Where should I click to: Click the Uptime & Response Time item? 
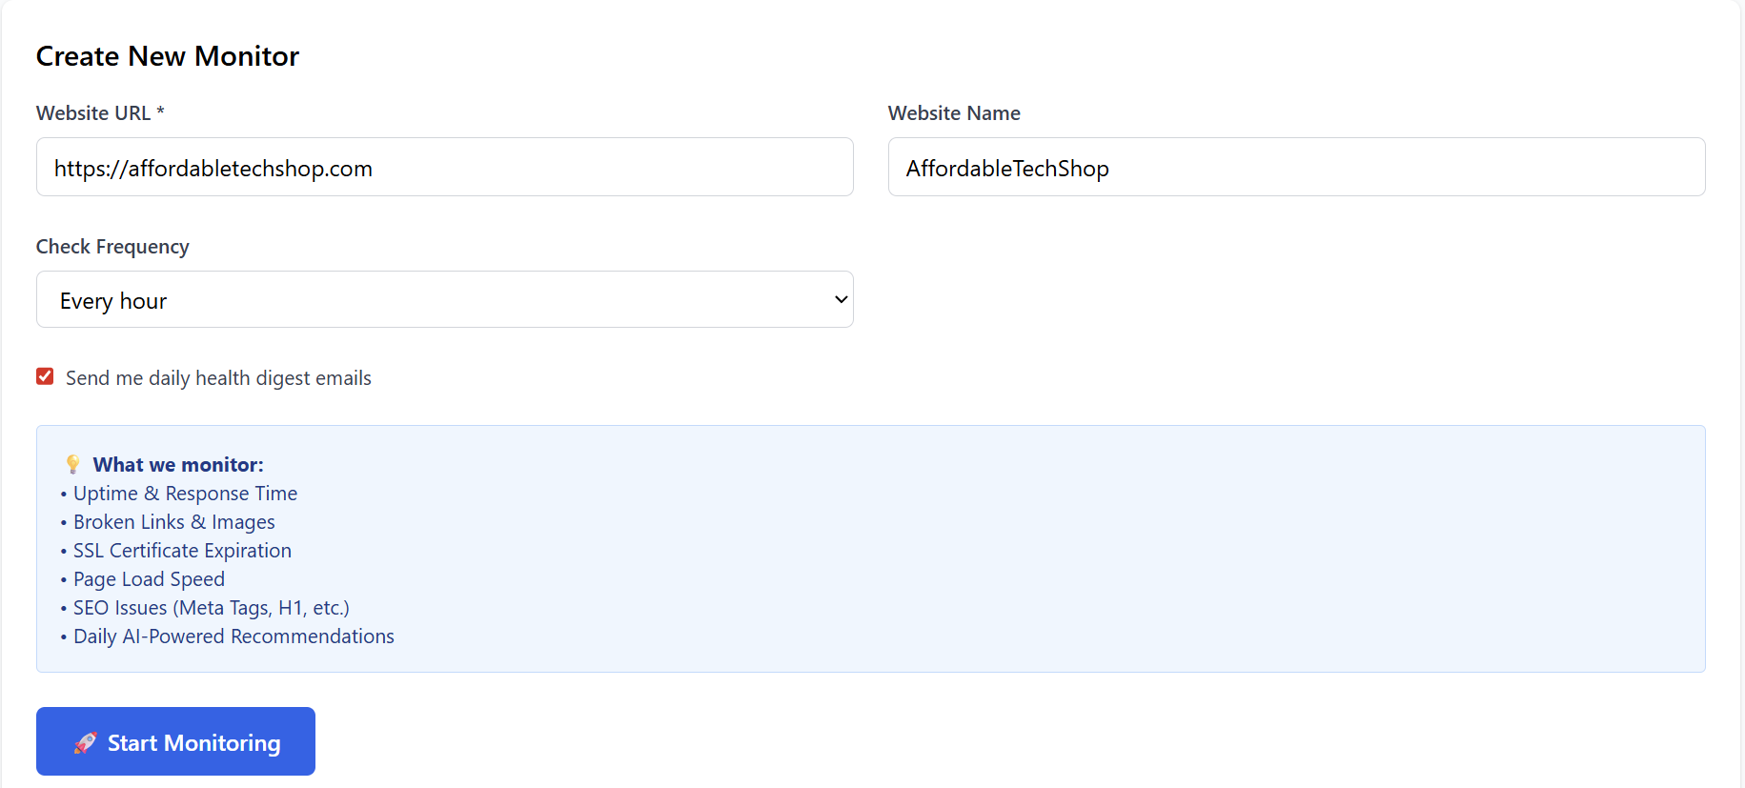pos(185,494)
